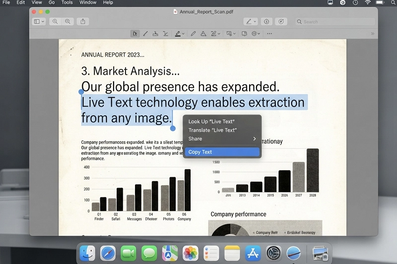
Task: Click the Wi-Fi icon in the menu bar
Action: coord(368,2)
